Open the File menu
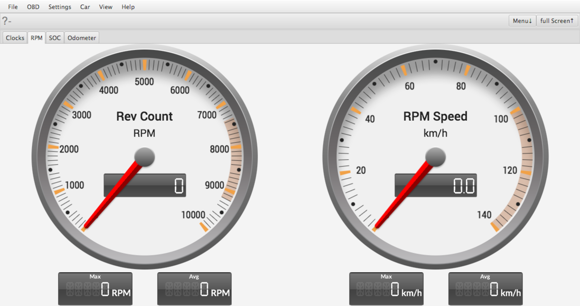This screenshot has height=306, width=580. [x=13, y=7]
